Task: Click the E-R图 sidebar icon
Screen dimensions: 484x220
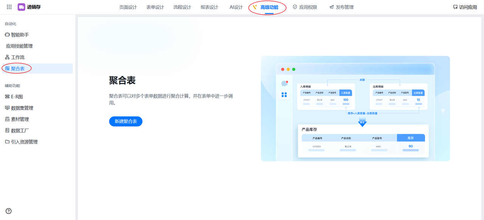Action: tap(7, 97)
